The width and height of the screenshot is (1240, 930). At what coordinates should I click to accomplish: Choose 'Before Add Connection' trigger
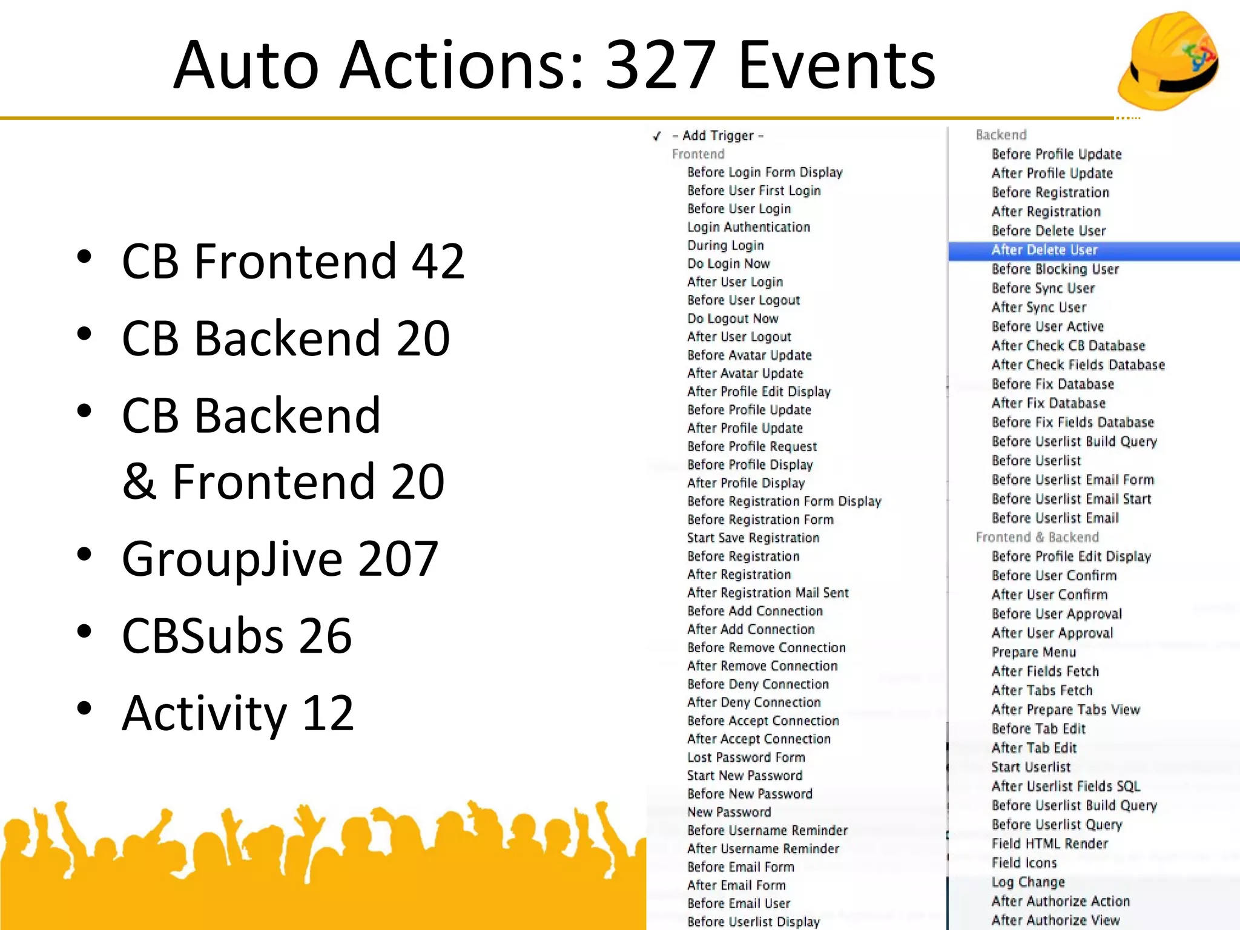755,611
